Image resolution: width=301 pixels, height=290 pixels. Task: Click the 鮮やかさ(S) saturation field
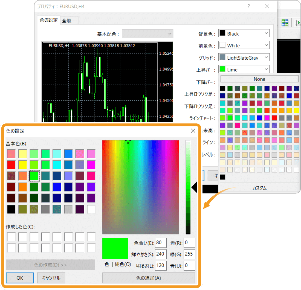point(161,254)
